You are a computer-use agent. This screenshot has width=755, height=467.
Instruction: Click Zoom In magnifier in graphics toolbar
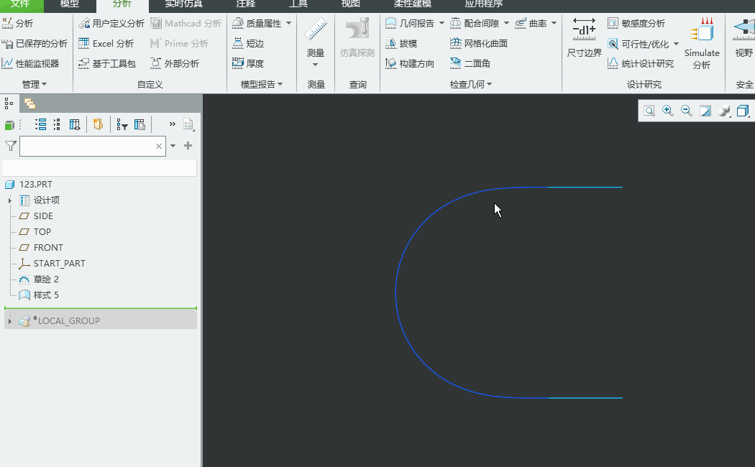[668, 111]
